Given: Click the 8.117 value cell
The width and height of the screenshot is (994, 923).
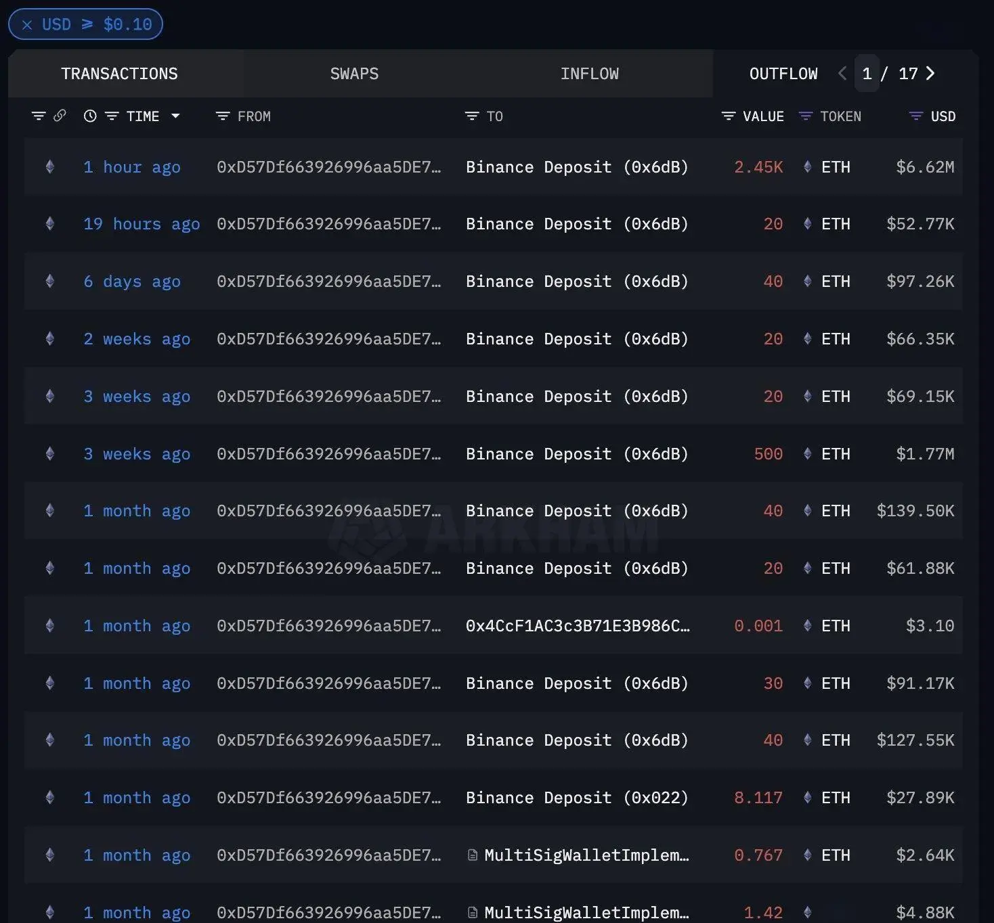Looking at the screenshot, I should (x=758, y=798).
